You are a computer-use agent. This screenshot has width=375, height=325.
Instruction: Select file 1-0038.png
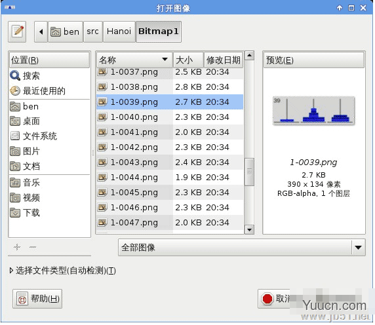[x=170, y=87]
